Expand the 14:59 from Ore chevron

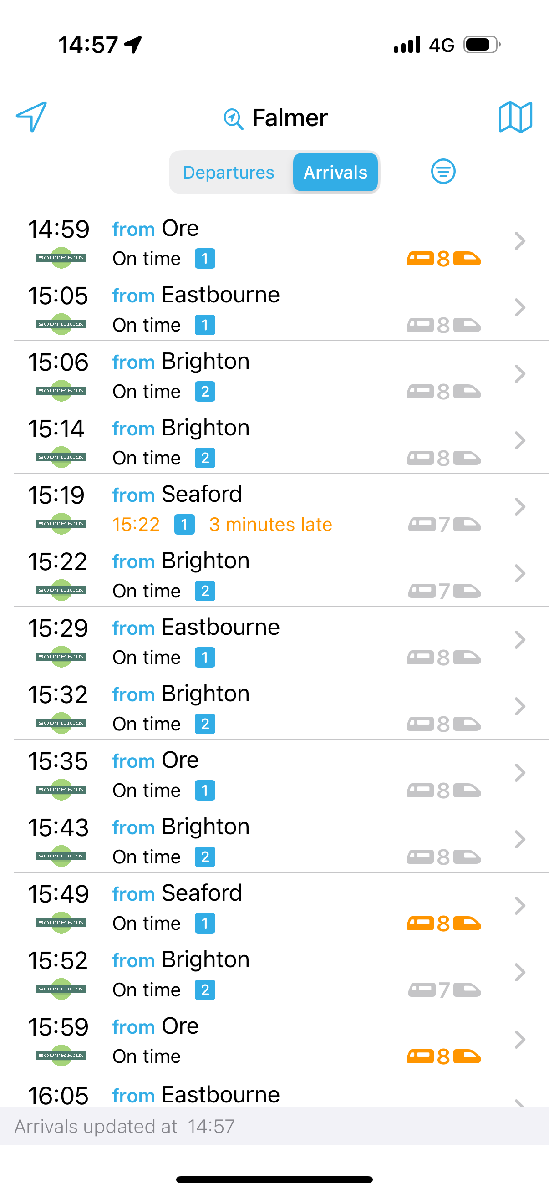click(520, 241)
